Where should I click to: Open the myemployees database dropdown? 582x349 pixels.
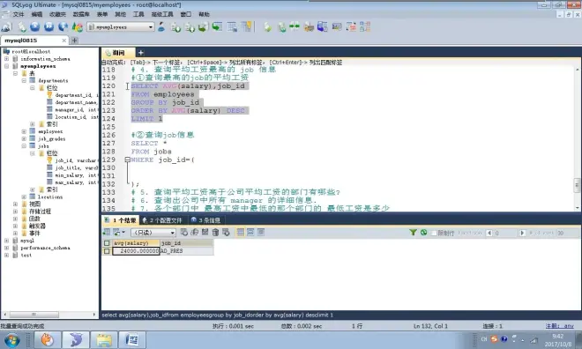click(x=150, y=27)
